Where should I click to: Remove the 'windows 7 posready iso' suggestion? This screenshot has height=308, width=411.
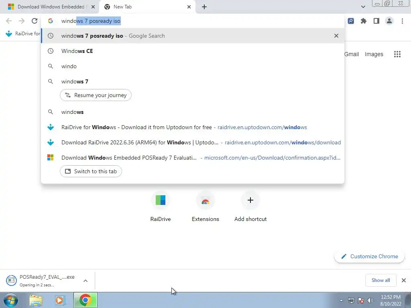point(336,36)
